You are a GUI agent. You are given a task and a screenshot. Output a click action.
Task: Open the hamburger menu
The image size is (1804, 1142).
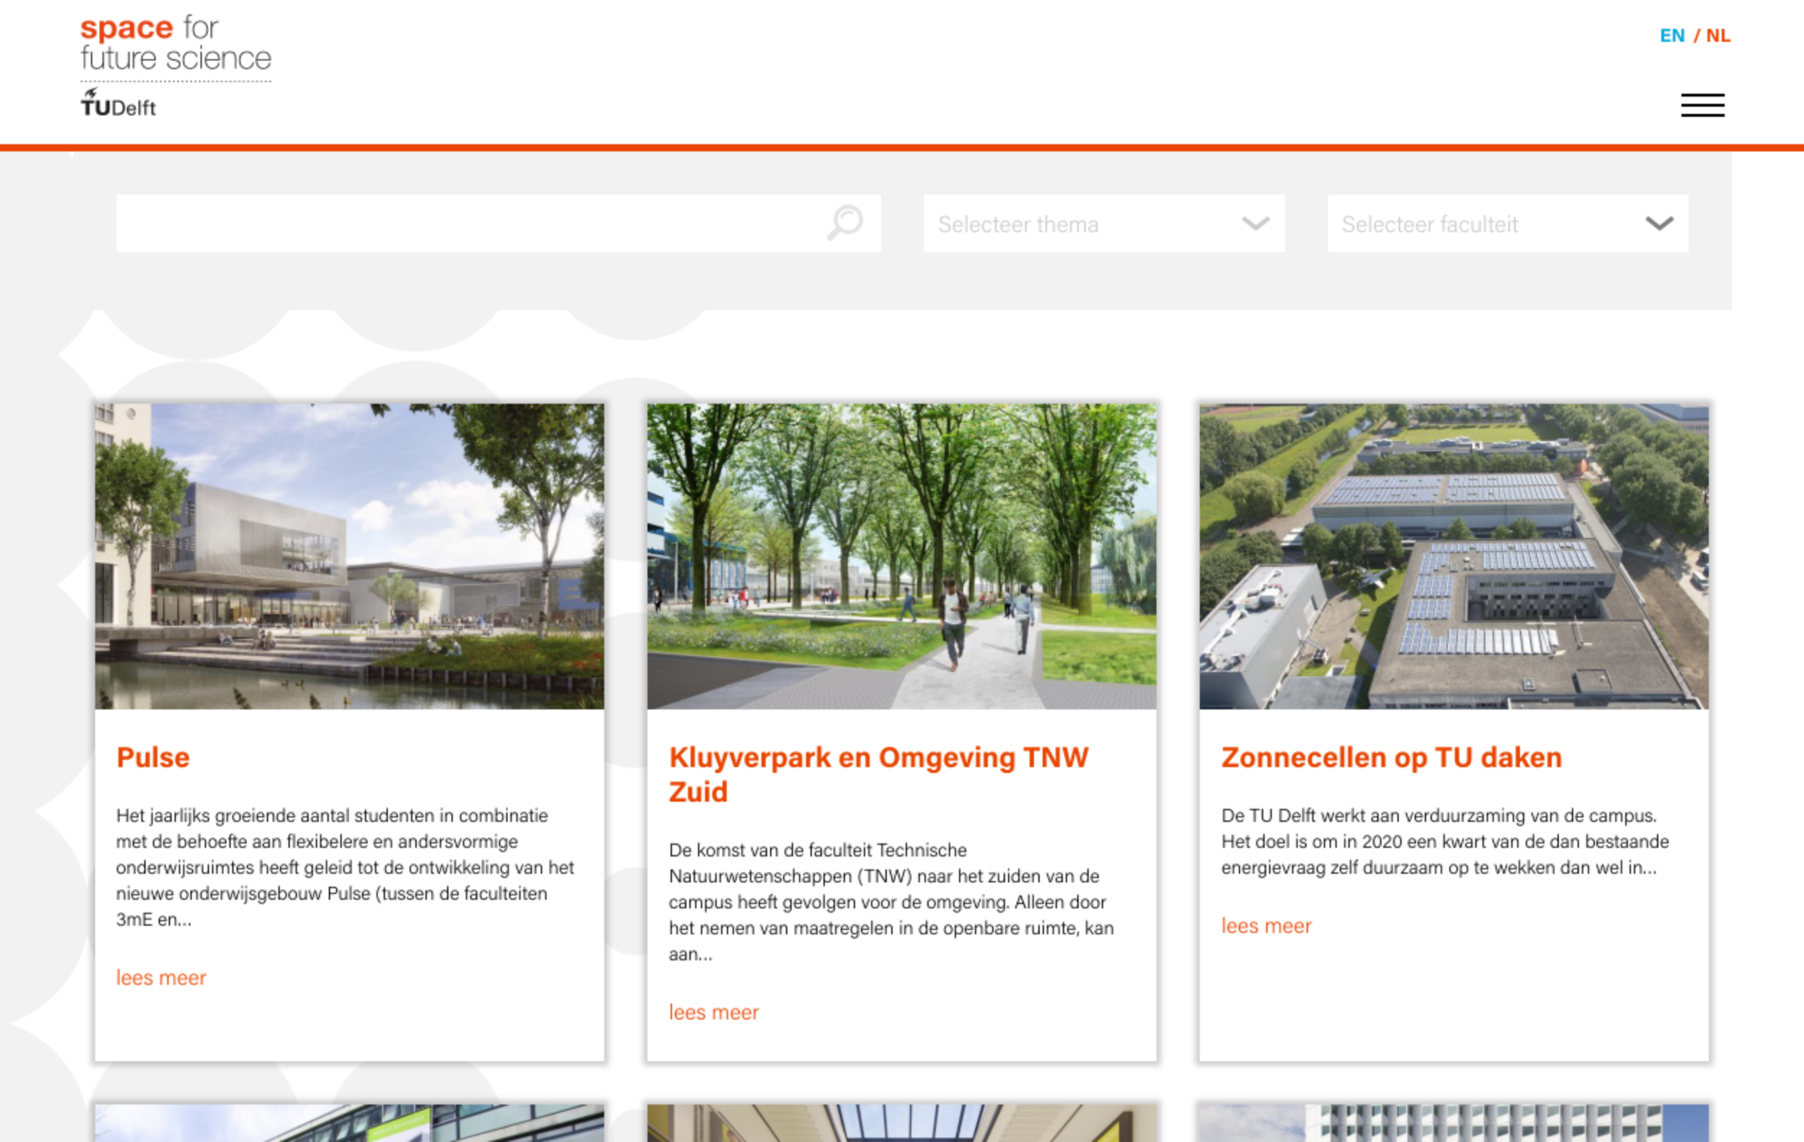point(1702,105)
